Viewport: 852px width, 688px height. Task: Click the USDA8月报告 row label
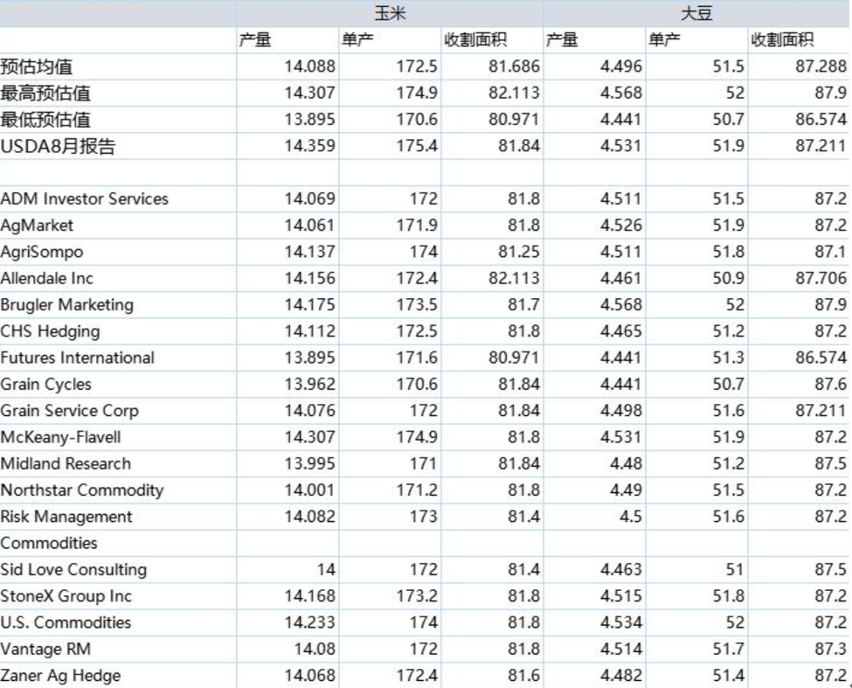pos(59,146)
